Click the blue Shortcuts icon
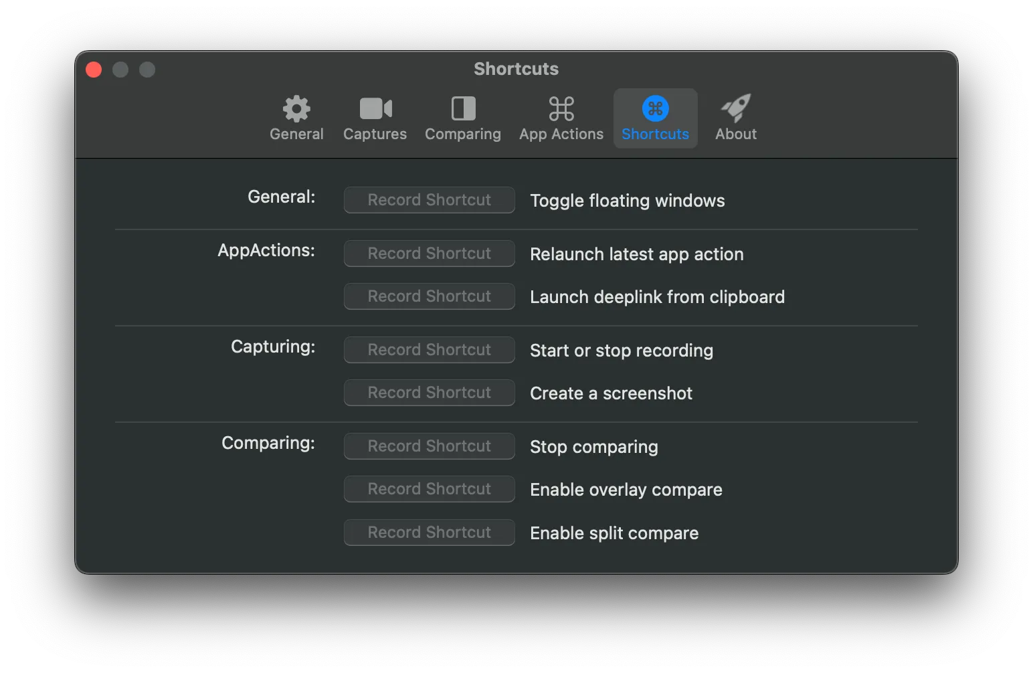The width and height of the screenshot is (1033, 673). point(655,108)
